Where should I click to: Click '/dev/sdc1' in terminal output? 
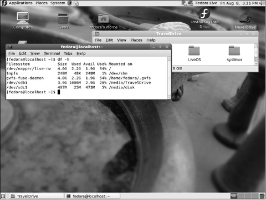pyautogui.click(x=17, y=87)
